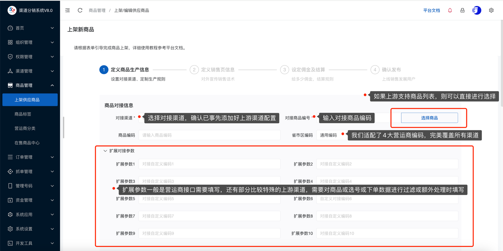The height and width of the screenshot is (251, 503).
Task: Open the 平台文档 link
Action: (x=431, y=11)
